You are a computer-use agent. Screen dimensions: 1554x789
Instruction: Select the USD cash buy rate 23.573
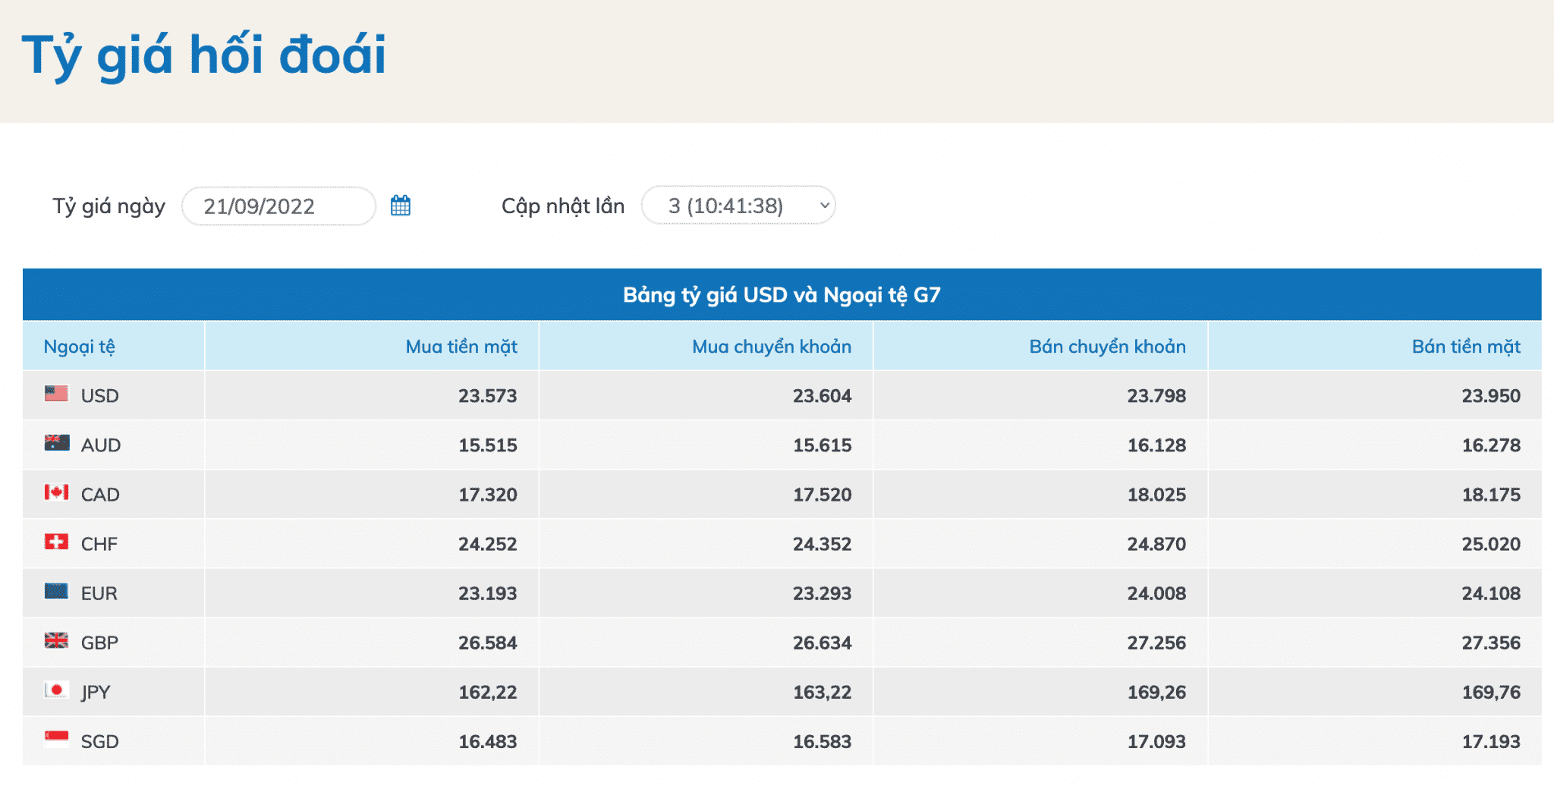(x=487, y=396)
